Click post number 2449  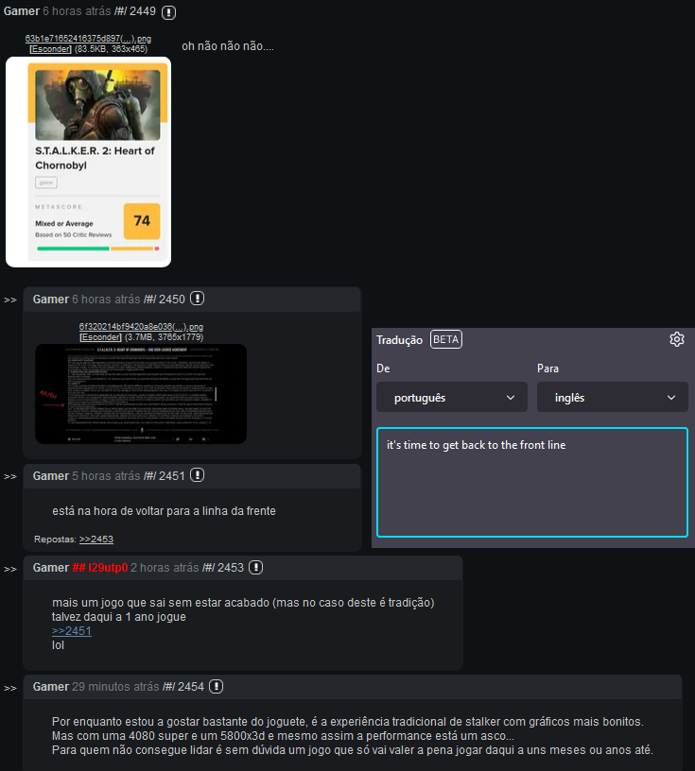tap(143, 11)
